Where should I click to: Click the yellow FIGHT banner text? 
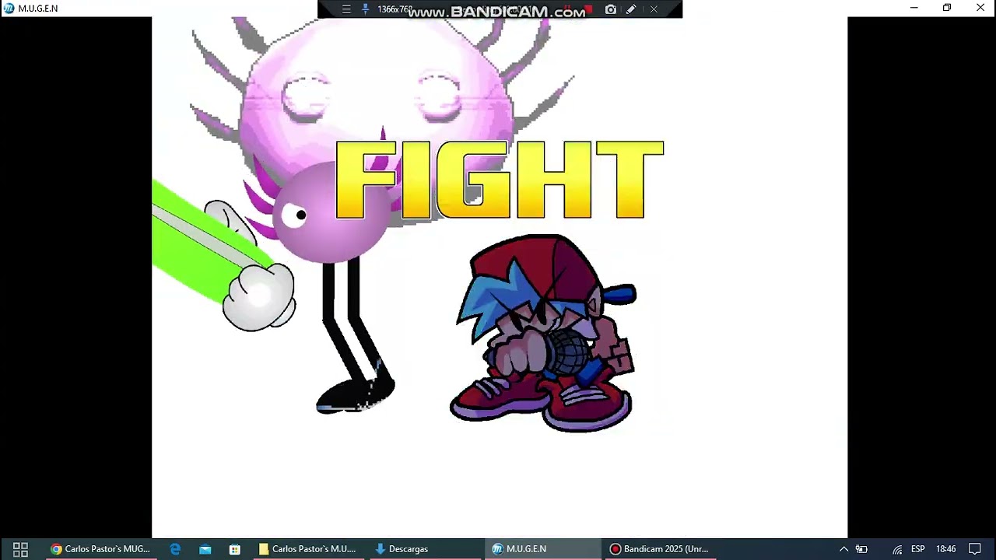[x=500, y=180]
